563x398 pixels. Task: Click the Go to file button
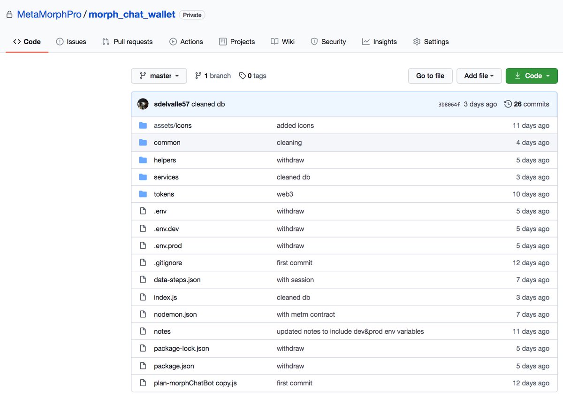(430, 76)
